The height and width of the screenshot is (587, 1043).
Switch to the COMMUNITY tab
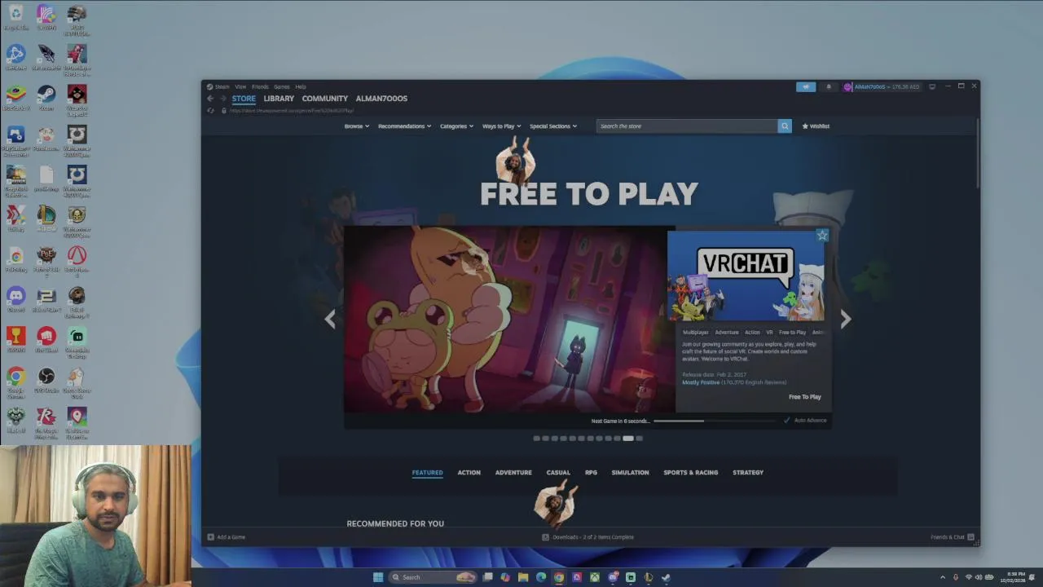(325, 99)
